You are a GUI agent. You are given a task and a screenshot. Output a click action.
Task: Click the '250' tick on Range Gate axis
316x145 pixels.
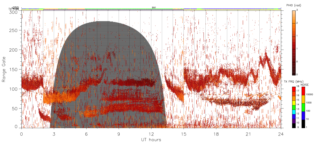point(14,30)
